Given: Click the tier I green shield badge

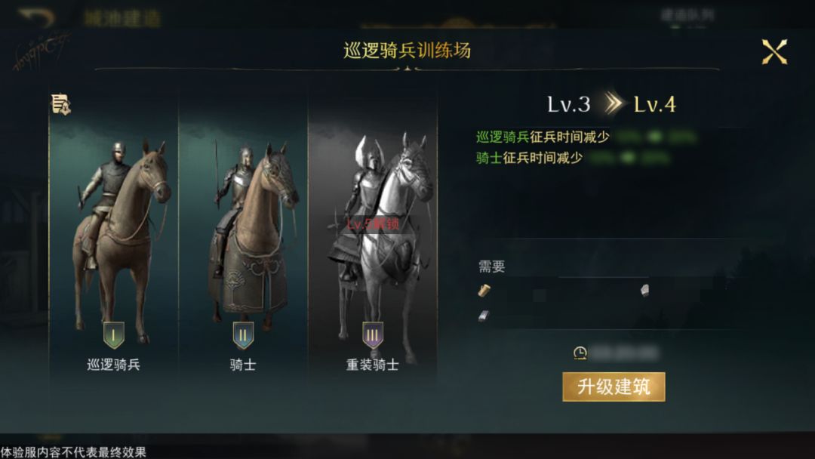Looking at the screenshot, I should 113,334.
